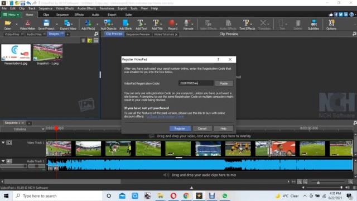Click the Registration Code input field

point(196,83)
